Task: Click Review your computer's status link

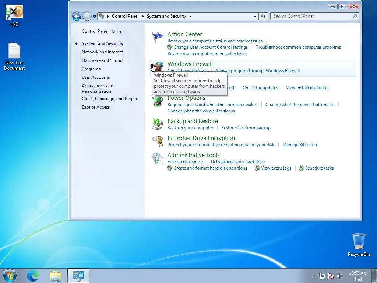Action: 215,41
